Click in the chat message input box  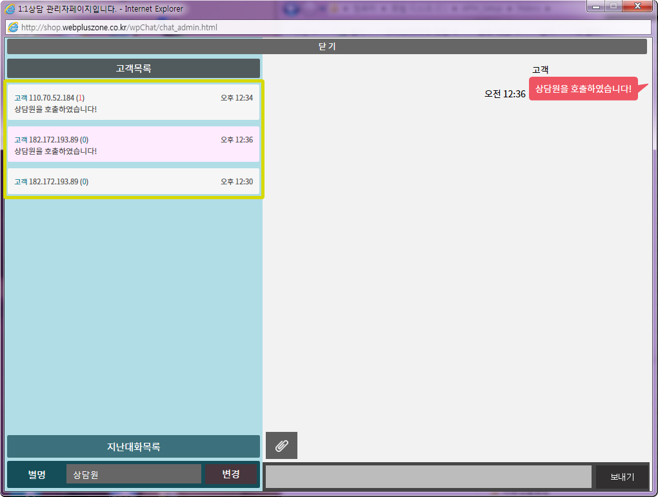[428, 477]
